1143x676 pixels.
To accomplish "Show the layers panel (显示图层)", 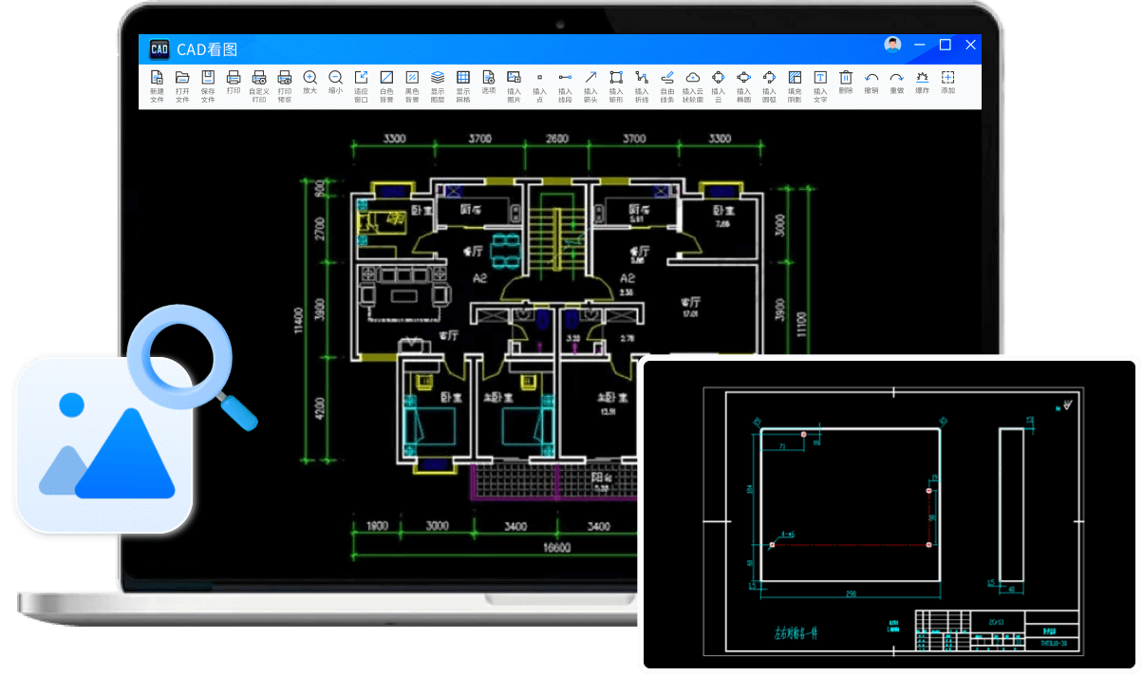I will click(x=438, y=78).
